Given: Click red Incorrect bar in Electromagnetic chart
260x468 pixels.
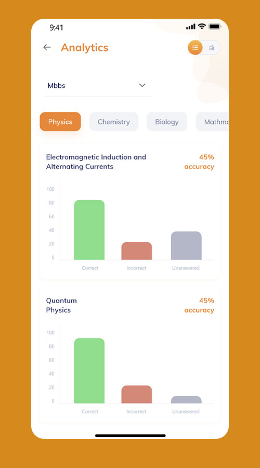Looking at the screenshot, I should tap(136, 251).
